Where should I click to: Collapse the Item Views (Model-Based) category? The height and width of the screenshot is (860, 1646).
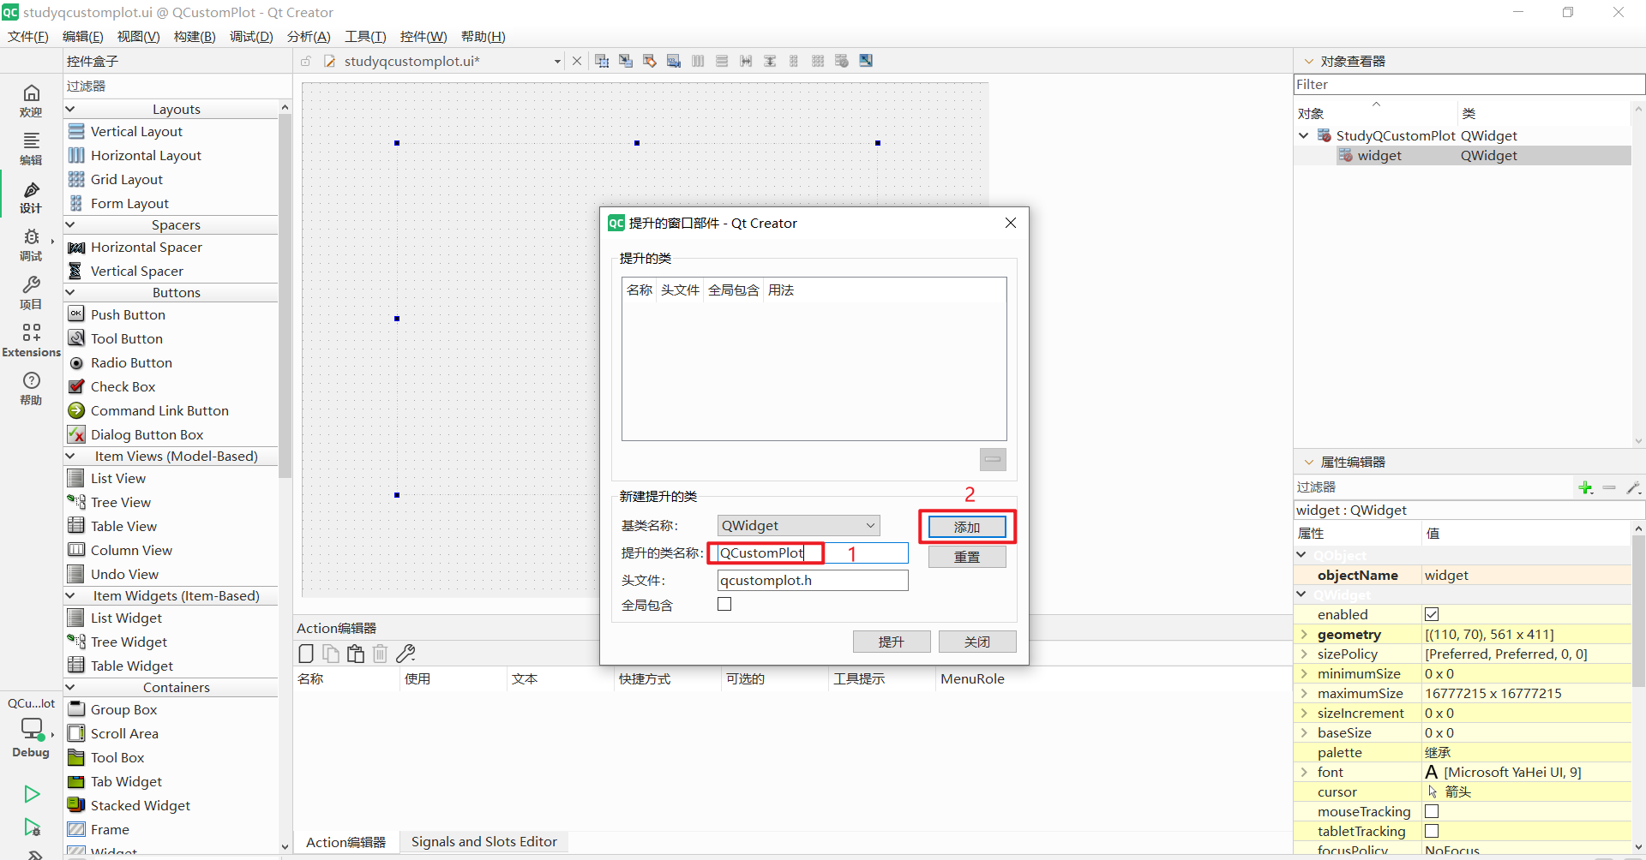click(70, 456)
